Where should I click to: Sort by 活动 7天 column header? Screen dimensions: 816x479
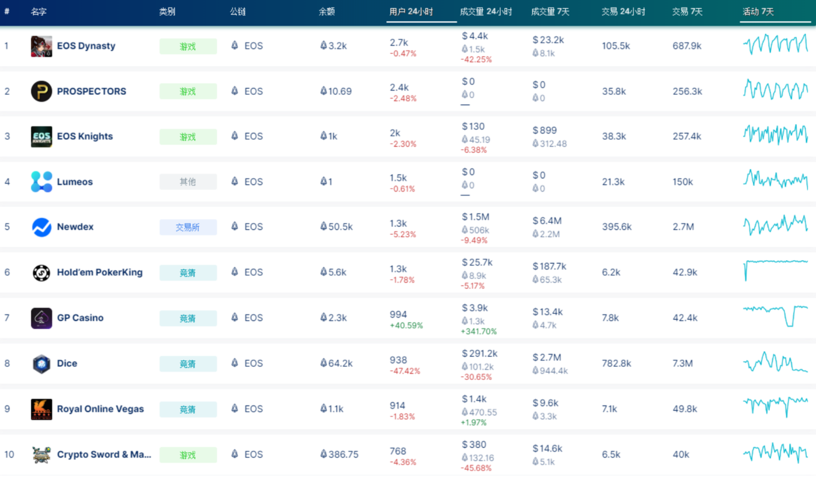pos(758,12)
